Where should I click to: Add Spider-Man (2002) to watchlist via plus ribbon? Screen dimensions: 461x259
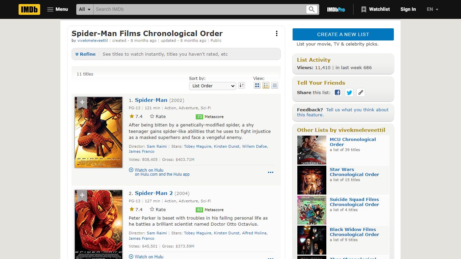pyautogui.click(x=82, y=103)
